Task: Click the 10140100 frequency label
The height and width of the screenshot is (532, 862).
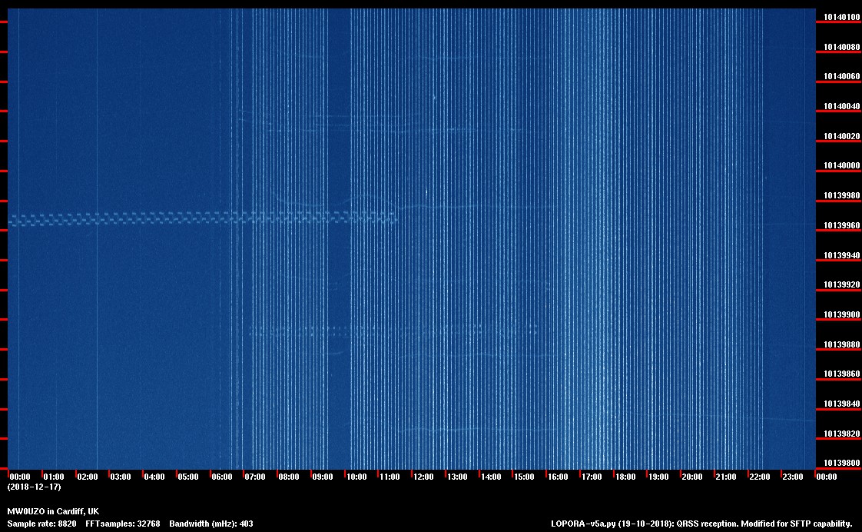Action: click(841, 17)
